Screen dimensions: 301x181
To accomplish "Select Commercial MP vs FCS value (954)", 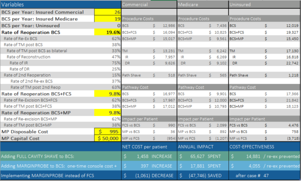I will click(x=171, y=138).
